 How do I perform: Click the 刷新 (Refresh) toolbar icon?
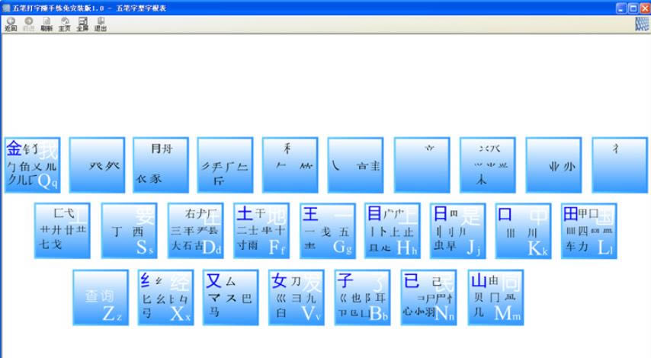coord(46,24)
